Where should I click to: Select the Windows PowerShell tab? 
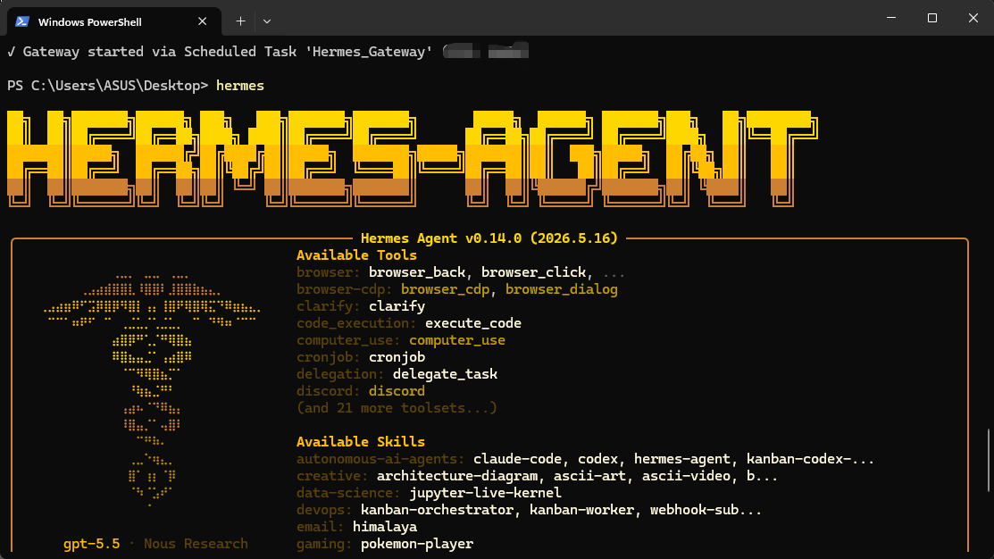[x=114, y=21]
